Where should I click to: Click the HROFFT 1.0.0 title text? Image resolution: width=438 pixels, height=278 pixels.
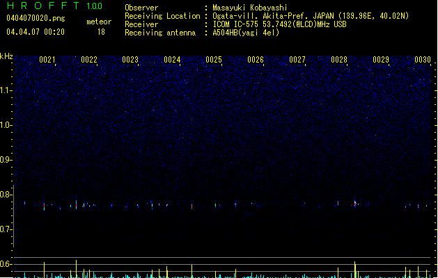tap(55, 6)
